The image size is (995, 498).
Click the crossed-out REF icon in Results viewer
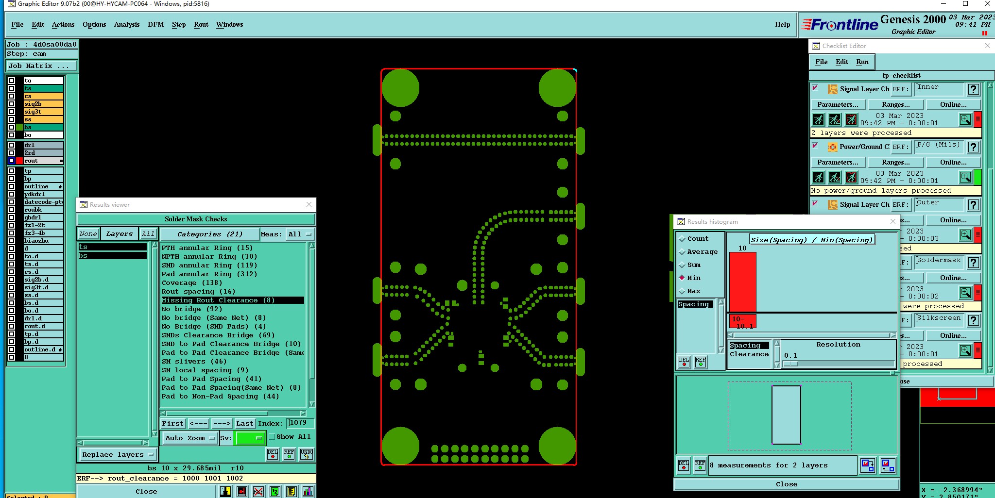coord(258,492)
